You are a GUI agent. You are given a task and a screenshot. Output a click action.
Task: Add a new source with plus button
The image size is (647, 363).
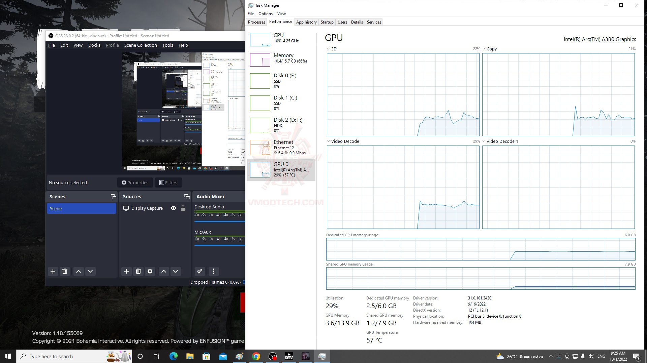[126, 271]
